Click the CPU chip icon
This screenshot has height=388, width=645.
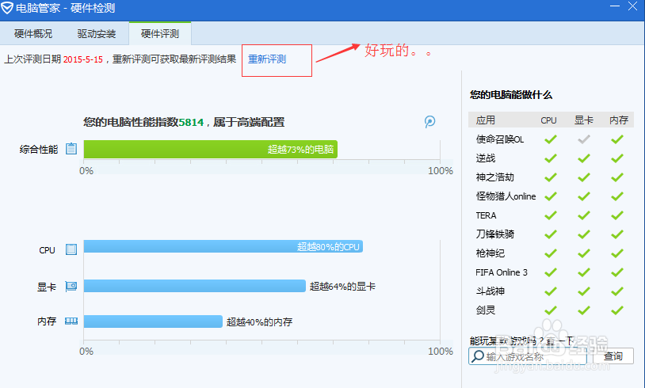click(71, 249)
